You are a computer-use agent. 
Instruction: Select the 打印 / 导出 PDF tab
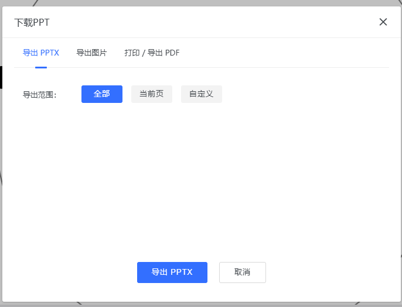click(x=152, y=53)
